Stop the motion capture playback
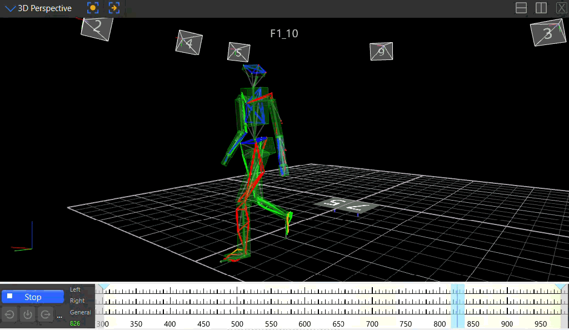The image size is (569, 330). (33, 297)
